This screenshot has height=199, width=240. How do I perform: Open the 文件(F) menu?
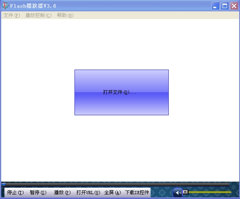[x=12, y=15]
